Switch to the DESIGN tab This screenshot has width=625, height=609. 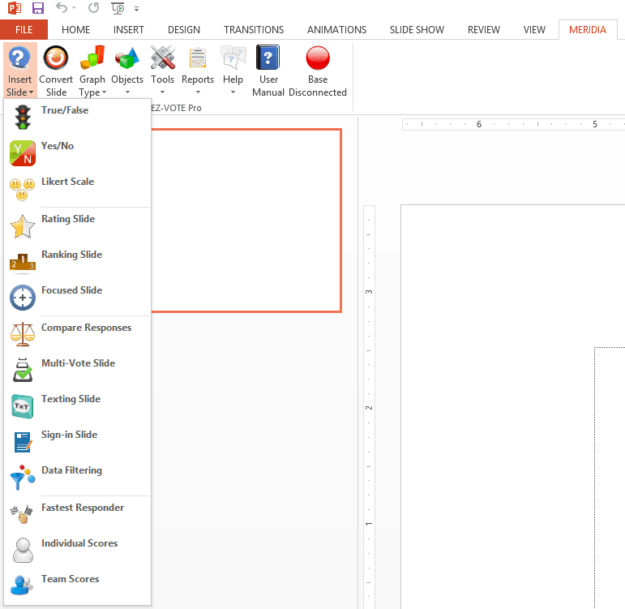point(184,30)
